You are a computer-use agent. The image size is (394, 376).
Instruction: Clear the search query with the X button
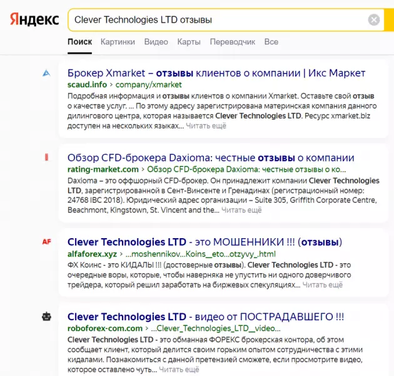(x=373, y=20)
